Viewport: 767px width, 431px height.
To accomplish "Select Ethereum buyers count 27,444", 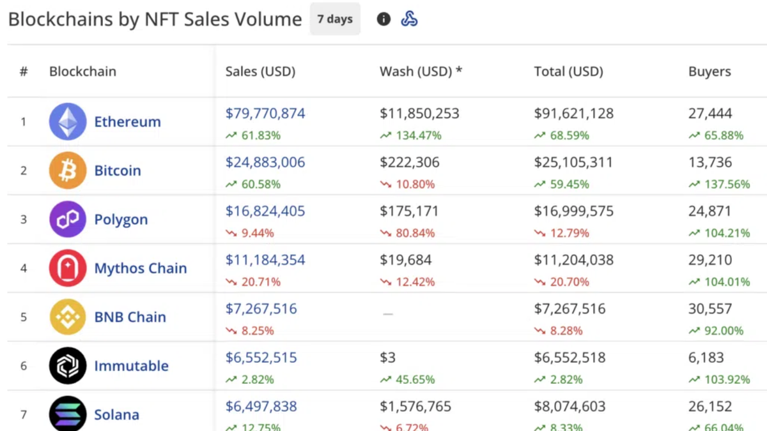I will [x=710, y=114].
